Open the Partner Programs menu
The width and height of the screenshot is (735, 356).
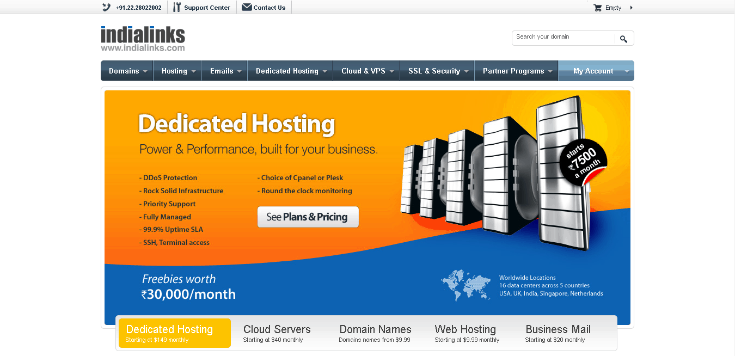pos(517,71)
